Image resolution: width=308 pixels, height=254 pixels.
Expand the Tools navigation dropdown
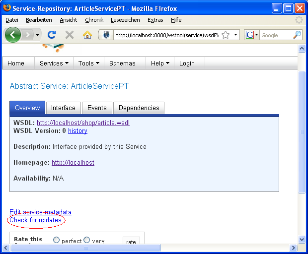[x=89, y=63]
